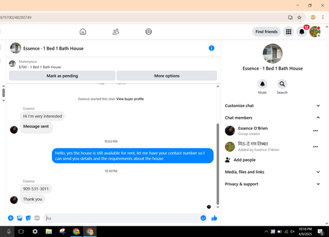The width and height of the screenshot is (329, 237).
Task: Expand the Customize chat section
Action: [272, 106]
